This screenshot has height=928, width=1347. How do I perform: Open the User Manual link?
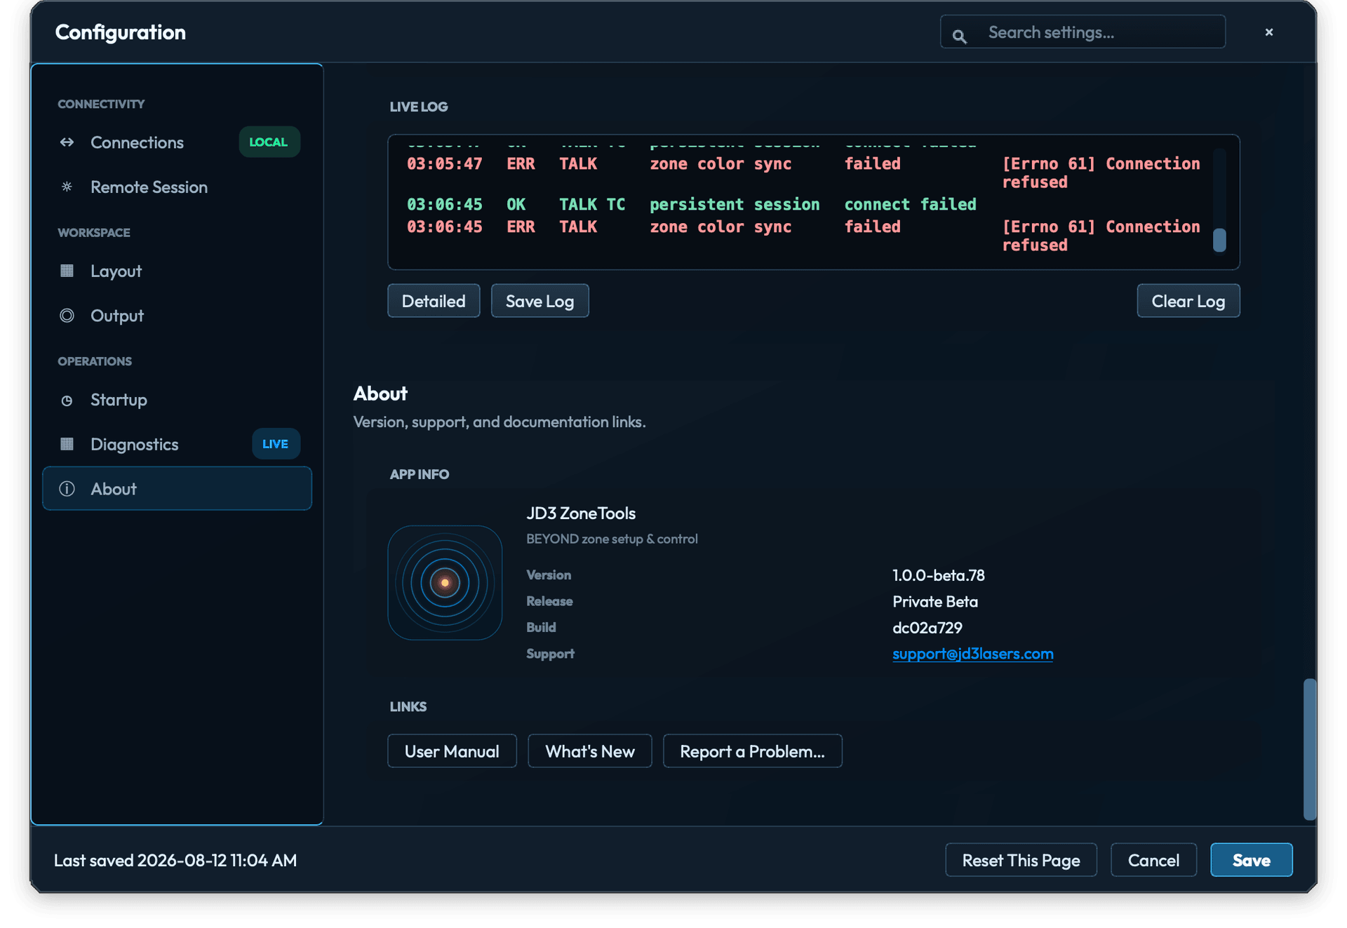452,751
